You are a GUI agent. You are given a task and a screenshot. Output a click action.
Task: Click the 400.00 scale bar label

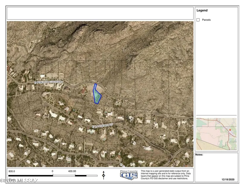[72, 171]
